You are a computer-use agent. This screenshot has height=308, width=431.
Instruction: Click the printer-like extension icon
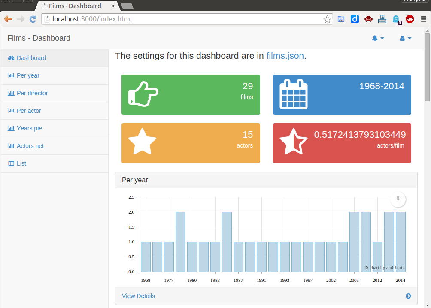click(382, 19)
